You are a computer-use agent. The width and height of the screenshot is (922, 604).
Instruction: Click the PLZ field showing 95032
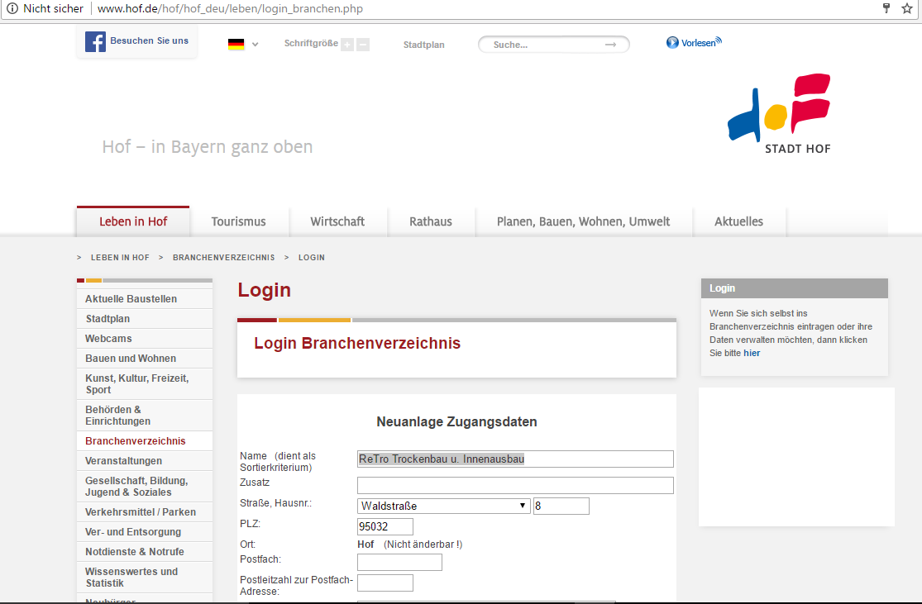coord(385,526)
